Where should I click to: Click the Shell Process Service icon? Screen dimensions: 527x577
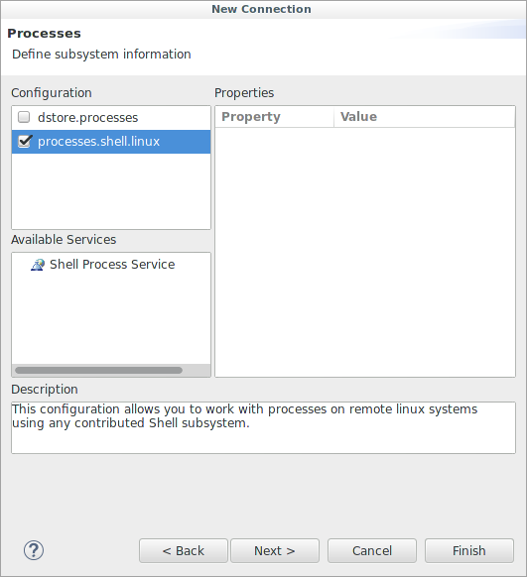(x=38, y=265)
